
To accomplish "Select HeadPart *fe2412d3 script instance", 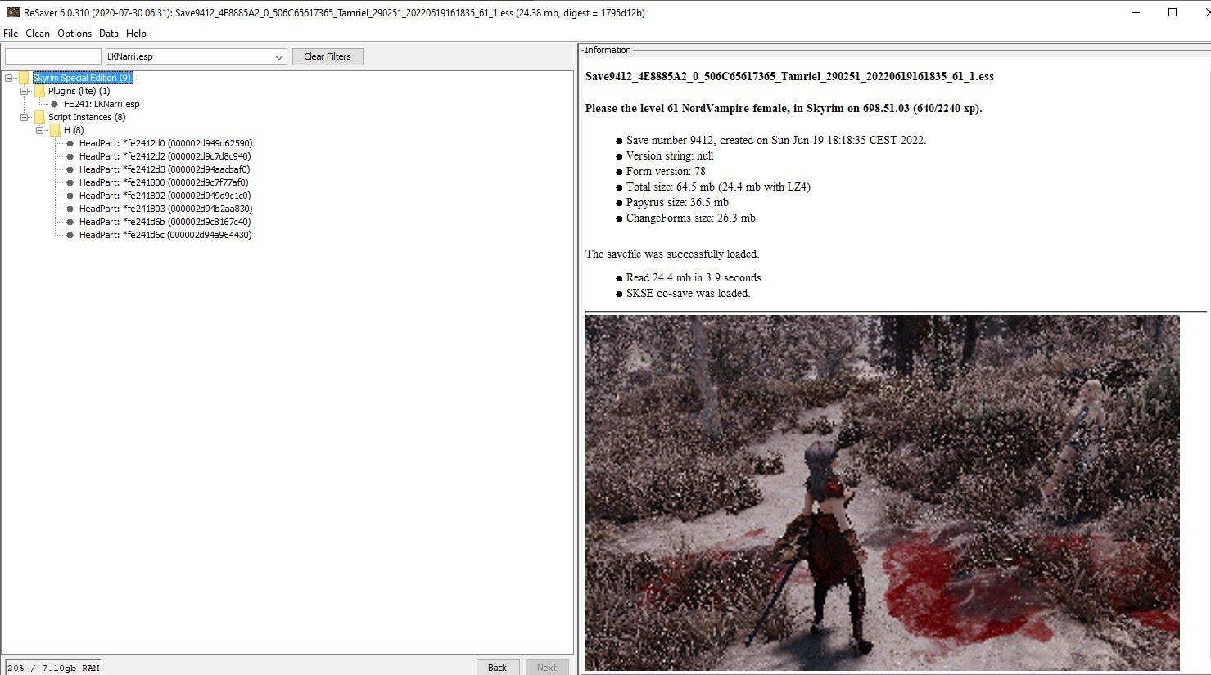I will click(x=165, y=169).
